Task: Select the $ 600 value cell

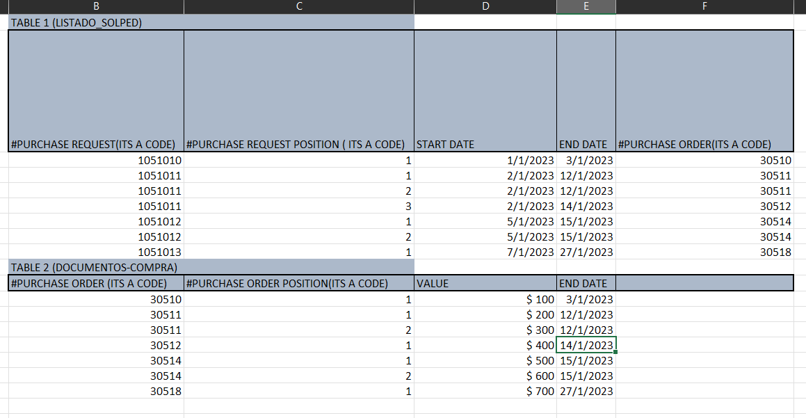Action: [x=485, y=376]
